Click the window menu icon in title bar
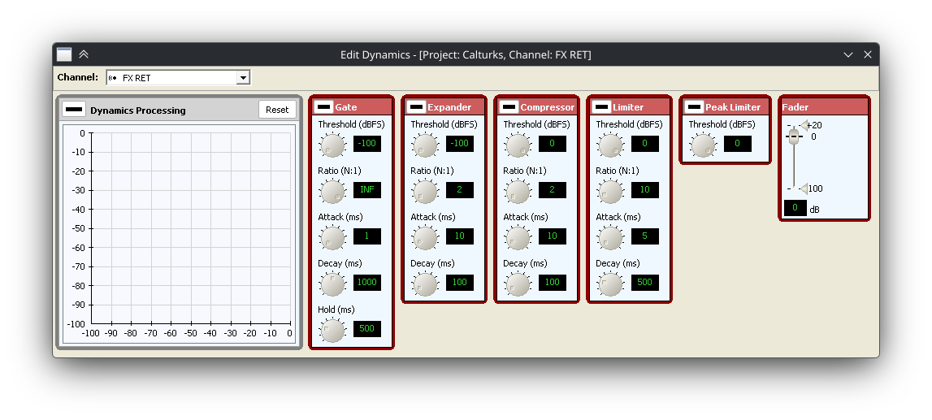 click(64, 54)
